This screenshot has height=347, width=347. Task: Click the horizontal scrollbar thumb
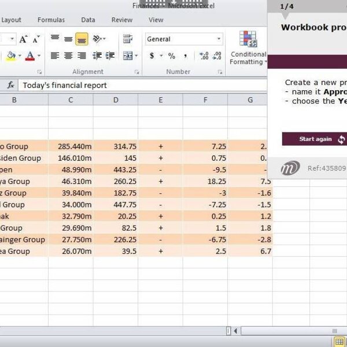pyautogui.click(x=294, y=331)
